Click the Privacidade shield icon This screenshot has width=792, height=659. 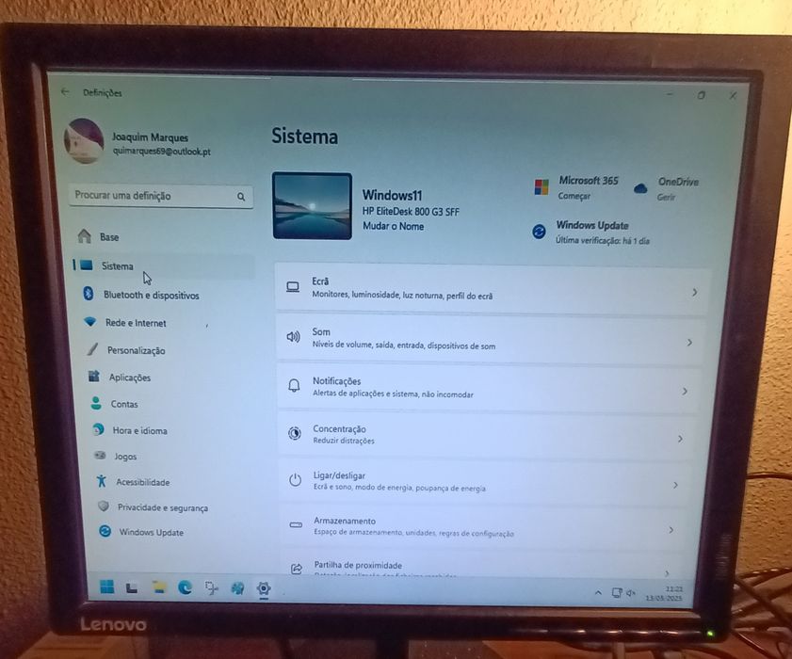(104, 506)
